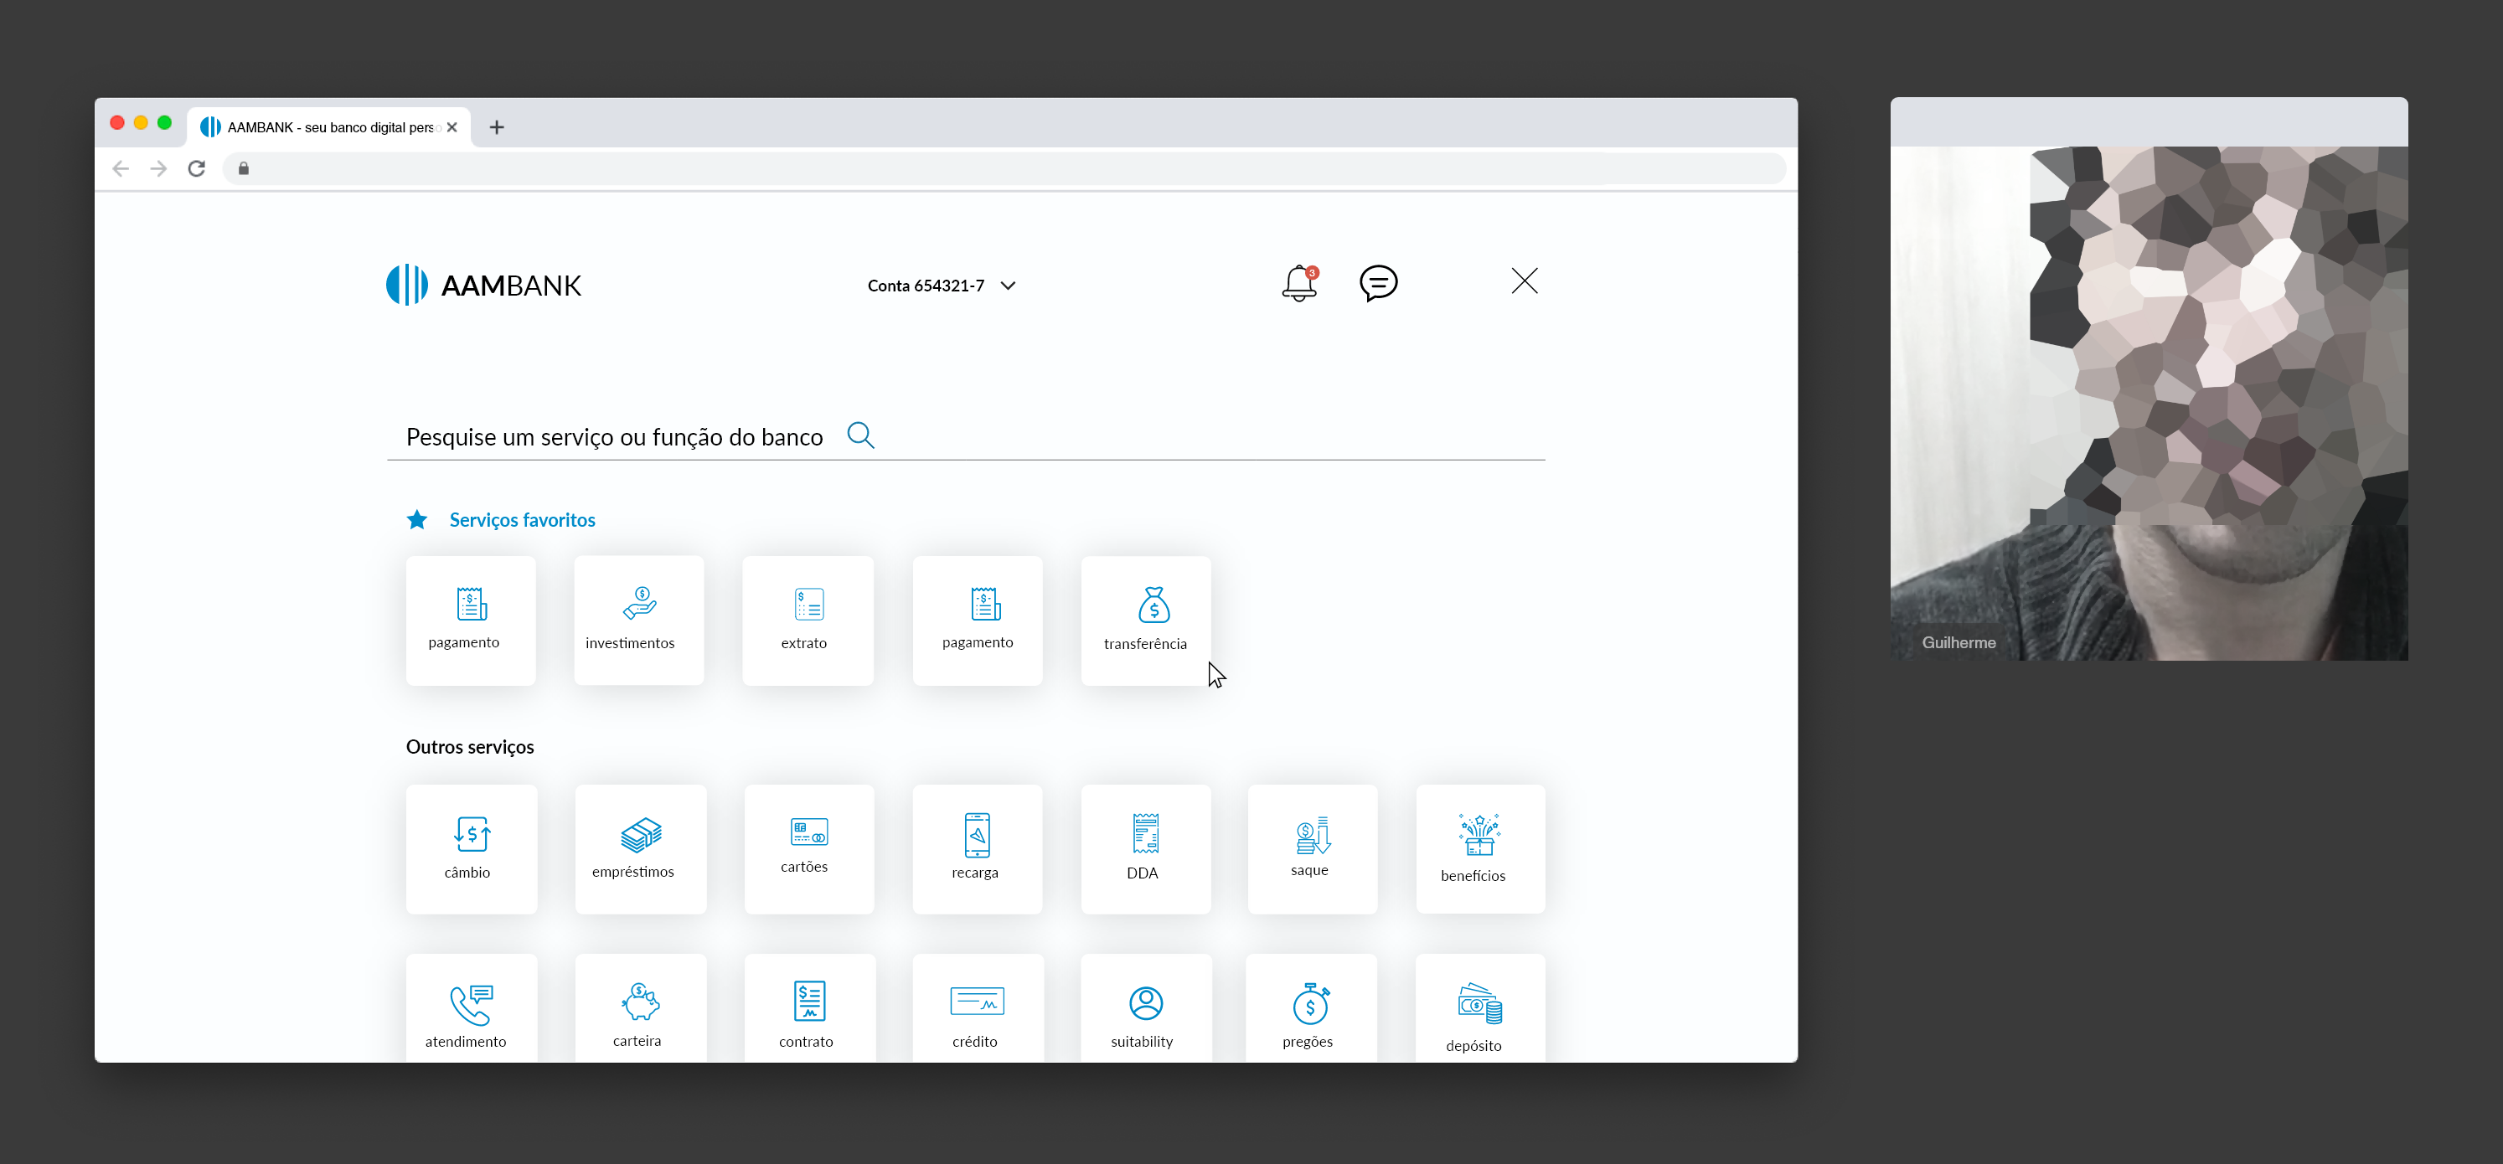Screen dimensions: 2503x1164
Task: Open the first pagamento favorite card
Action: click(x=470, y=620)
